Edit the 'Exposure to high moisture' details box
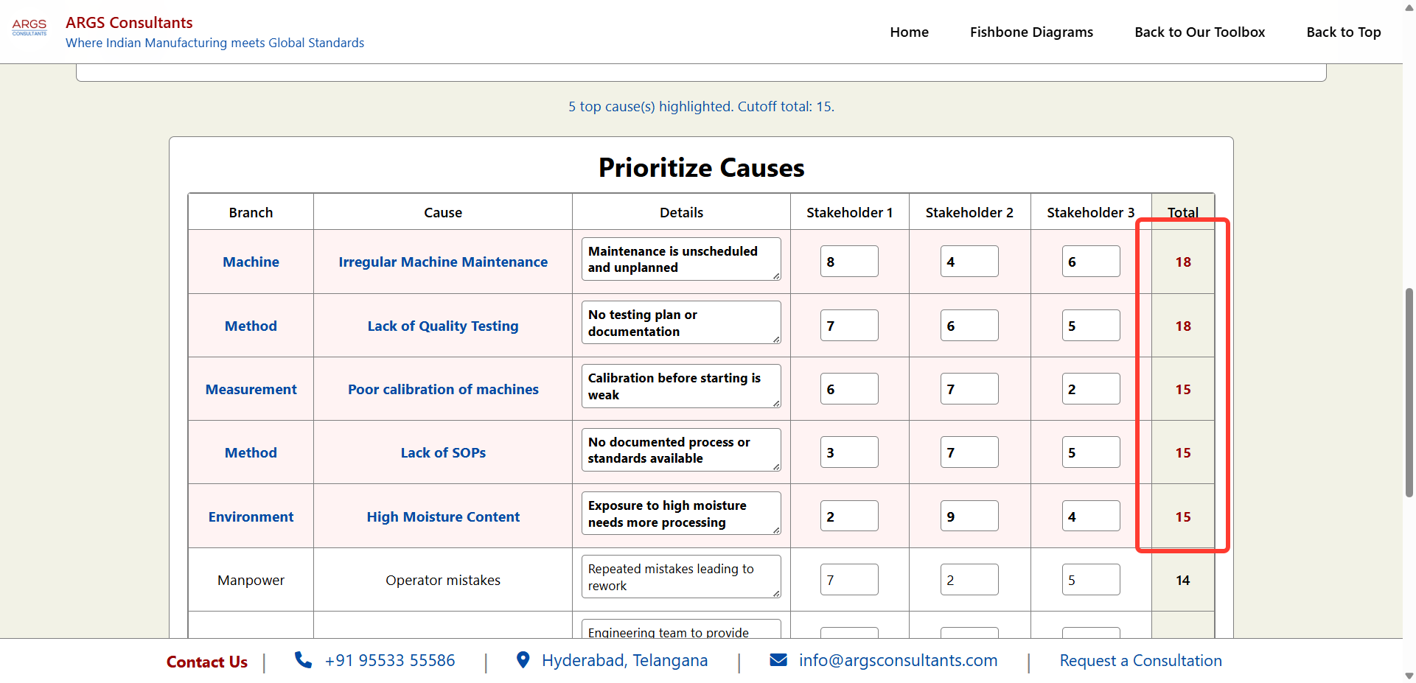The image size is (1416, 683). pyautogui.click(x=681, y=514)
